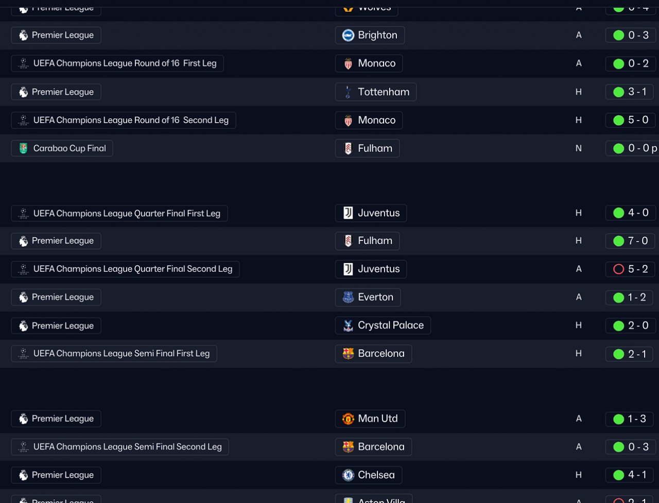Click red loss circle beside 5 - 2
Viewport: 659px width, 503px height.
point(618,269)
